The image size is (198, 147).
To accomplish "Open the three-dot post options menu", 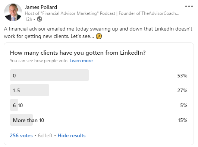I will pos(189,6).
